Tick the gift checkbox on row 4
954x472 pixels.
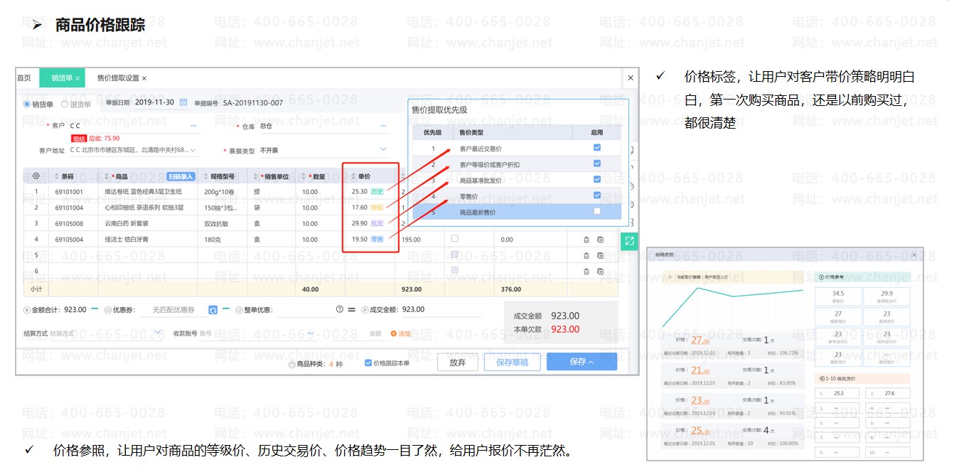[454, 239]
